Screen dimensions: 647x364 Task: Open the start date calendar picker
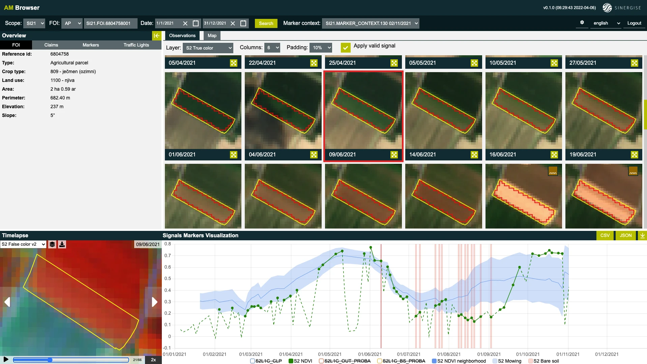(x=196, y=23)
